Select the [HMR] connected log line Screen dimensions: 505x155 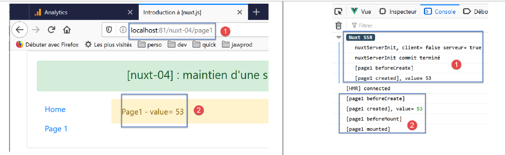(368, 88)
